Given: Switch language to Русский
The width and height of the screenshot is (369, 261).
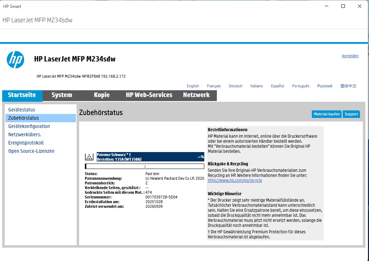Looking at the screenshot, I should [x=325, y=86].
